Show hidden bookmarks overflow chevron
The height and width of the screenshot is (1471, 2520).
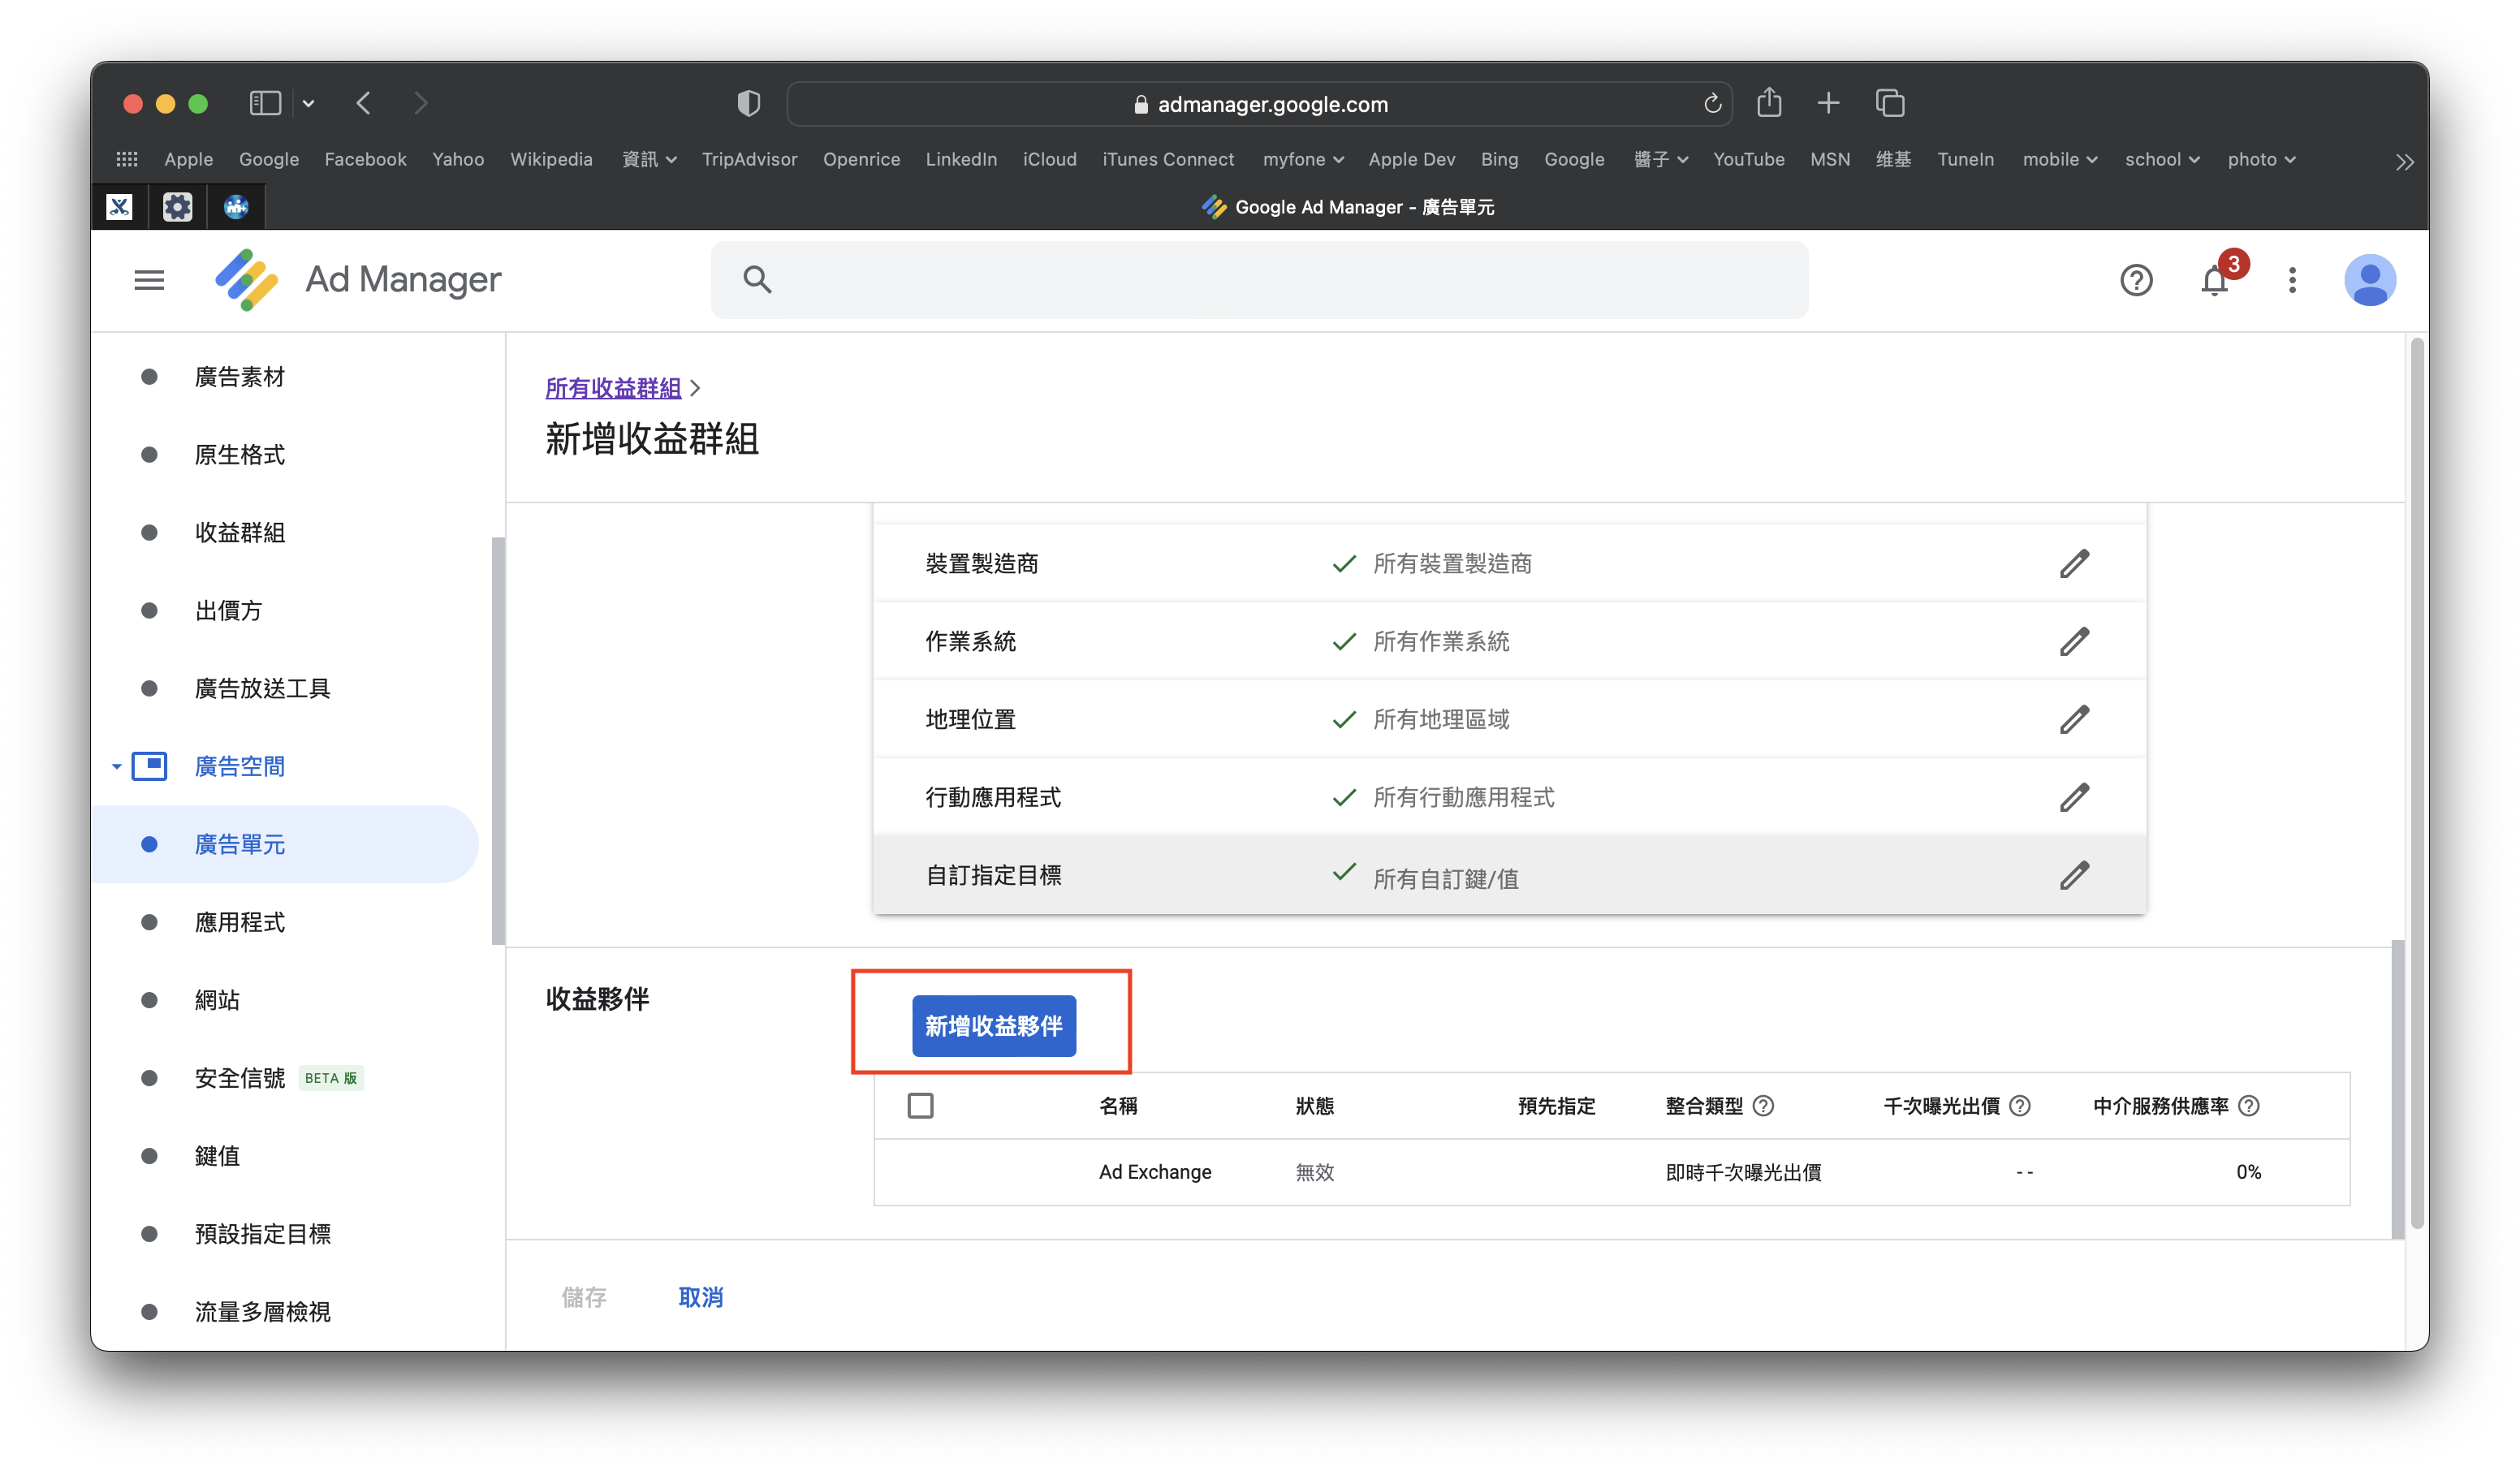(2404, 162)
